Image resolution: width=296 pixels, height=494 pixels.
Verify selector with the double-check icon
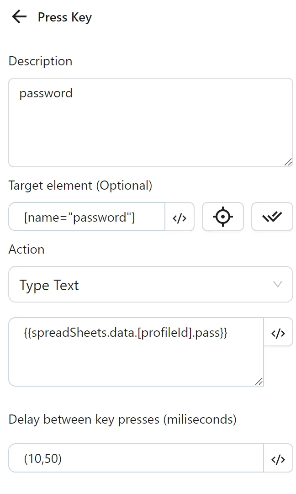pos(272,217)
